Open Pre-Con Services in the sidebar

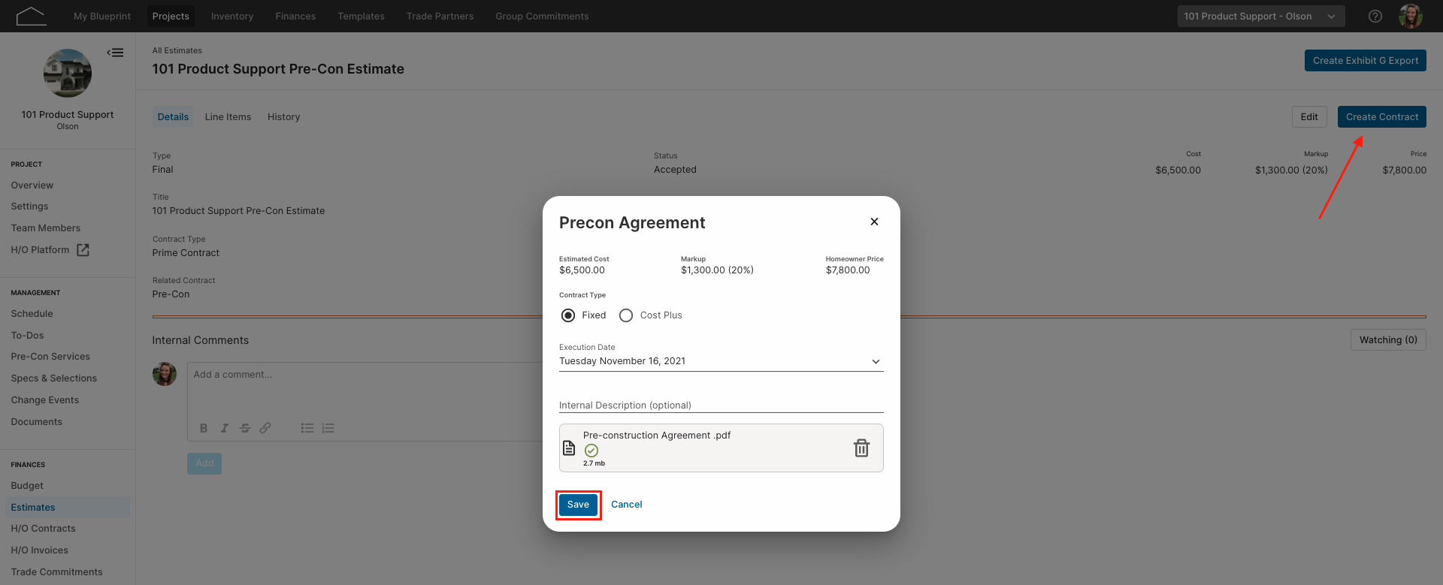[50, 357]
